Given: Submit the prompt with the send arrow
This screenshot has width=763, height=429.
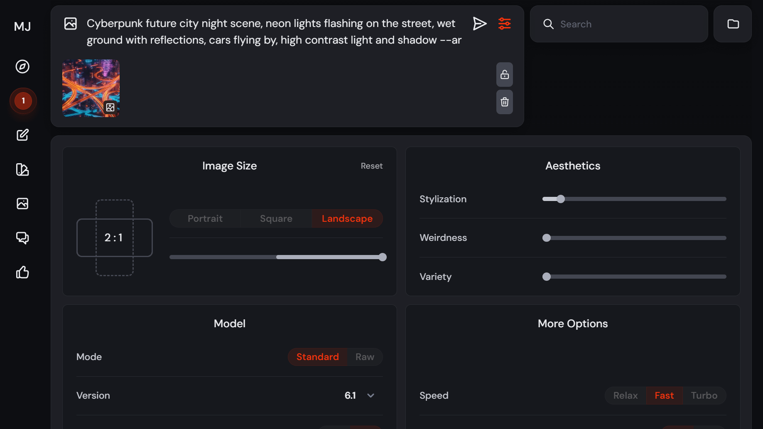Looking at the screenshot, I should pyautogui.click(x=480, y=24).
